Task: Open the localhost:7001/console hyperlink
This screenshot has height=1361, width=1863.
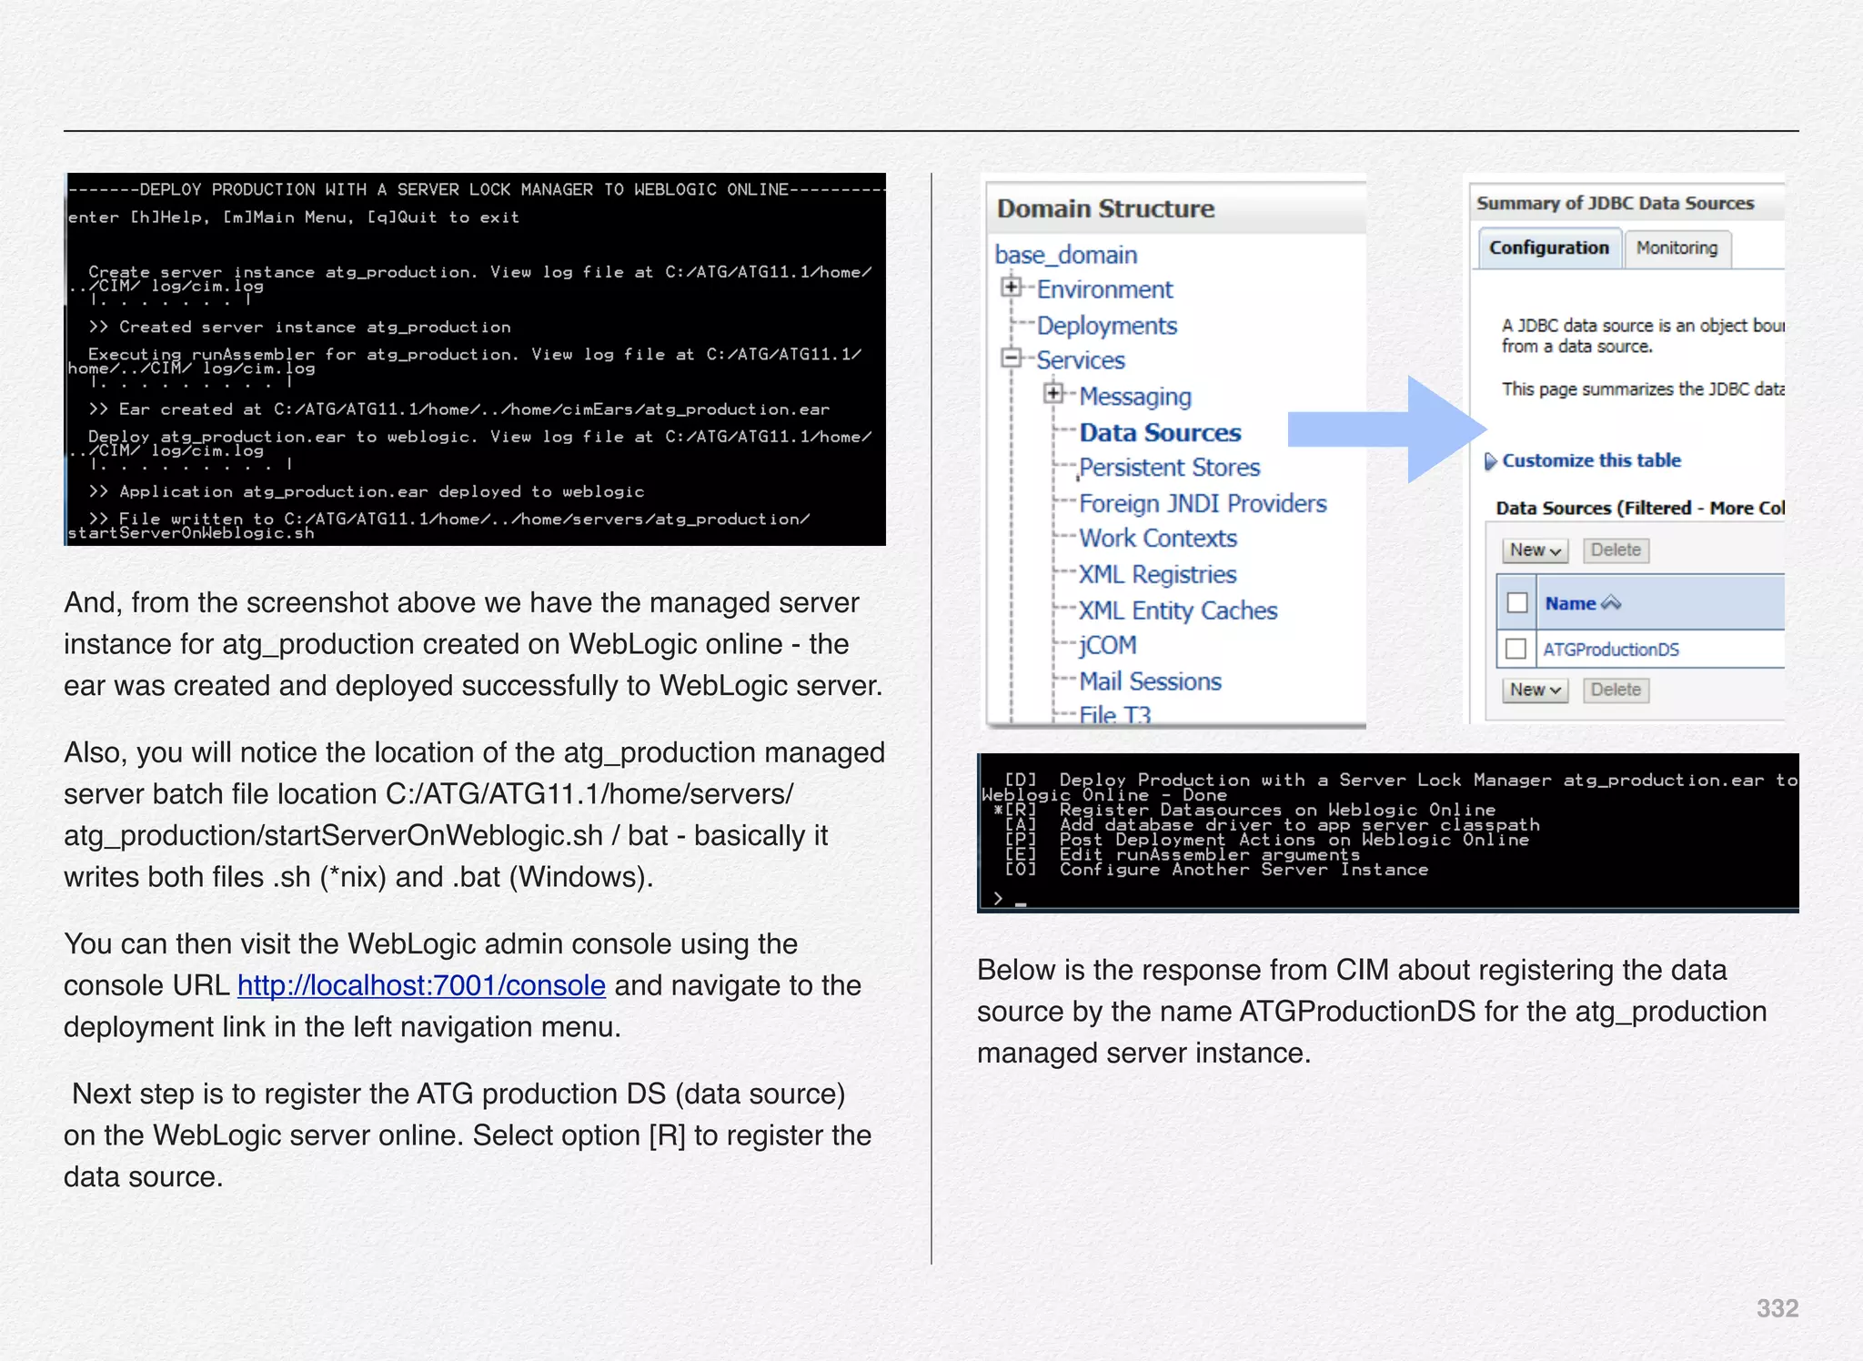Action: click(421, 985)
